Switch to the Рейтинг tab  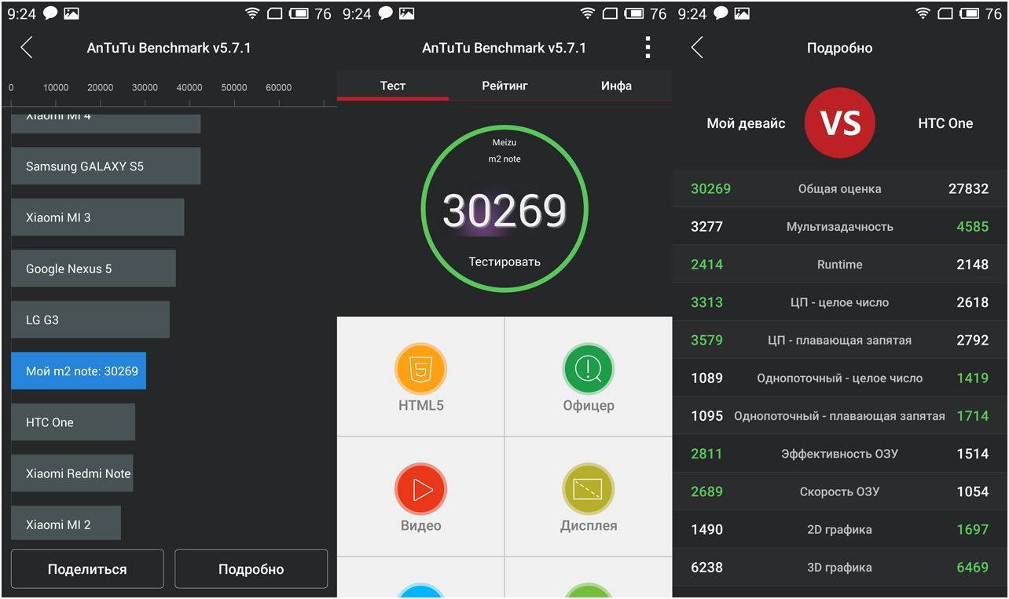point(504,86)
